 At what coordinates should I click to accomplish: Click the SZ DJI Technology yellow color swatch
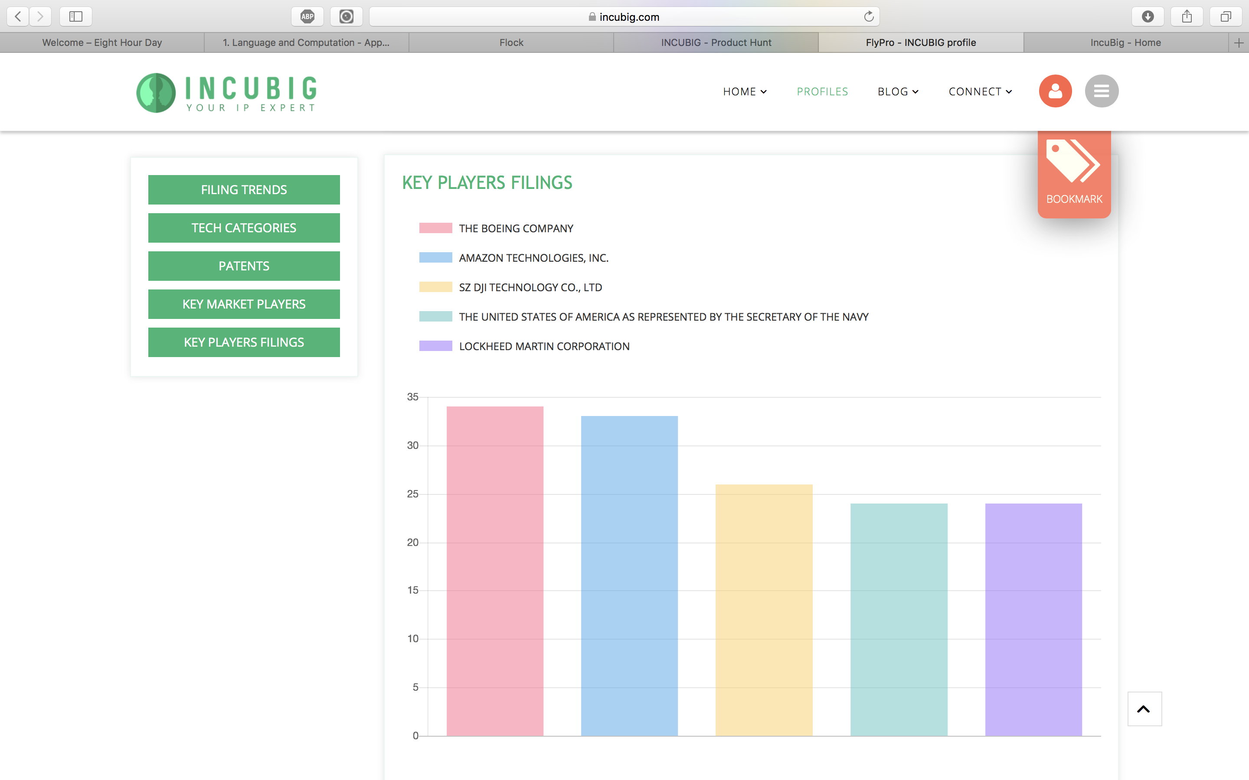pos(435,287)
